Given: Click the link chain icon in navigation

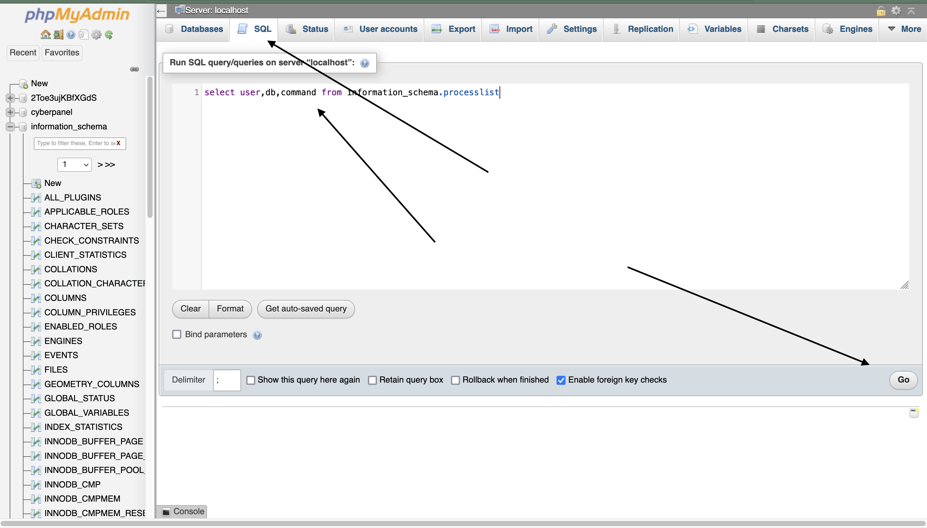Looking at the screenshot, I should pyautogui.click(x=135, y=69).
